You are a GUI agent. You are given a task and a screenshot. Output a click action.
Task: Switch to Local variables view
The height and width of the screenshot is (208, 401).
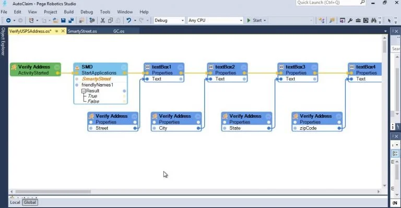[15, 202]
